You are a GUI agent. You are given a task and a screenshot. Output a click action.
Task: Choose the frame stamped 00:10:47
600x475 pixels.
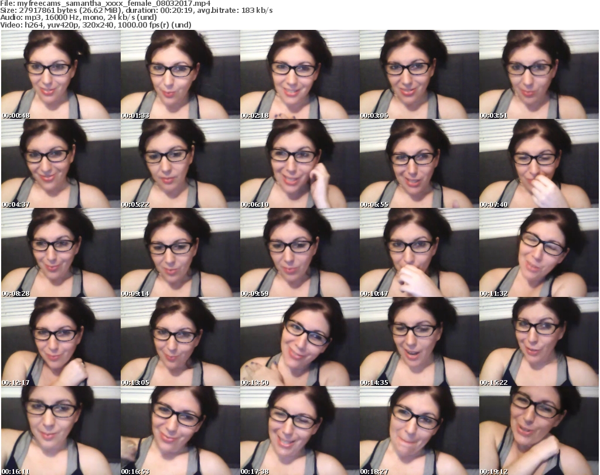point(420,253)
